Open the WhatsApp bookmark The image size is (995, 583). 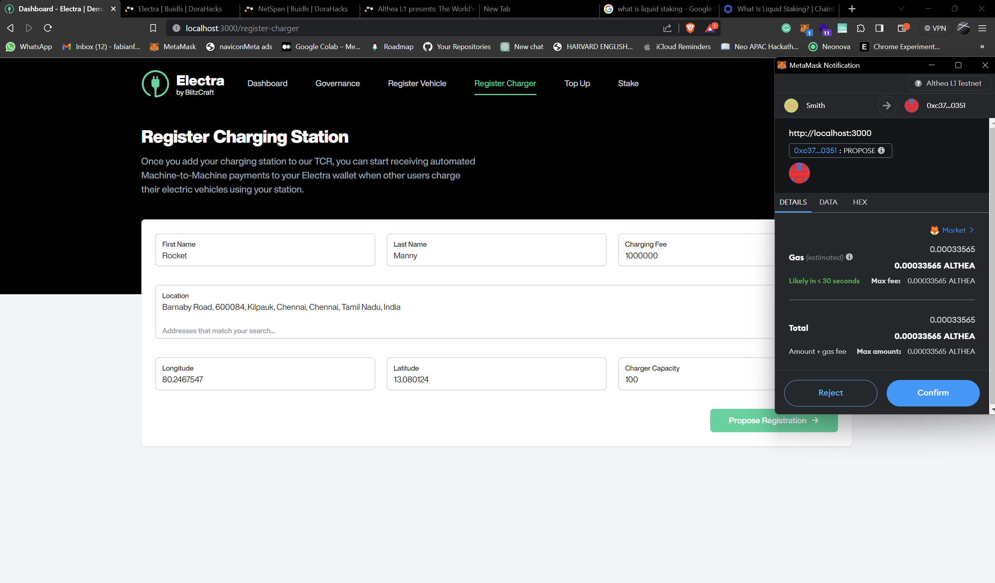(x=29, y=47)
